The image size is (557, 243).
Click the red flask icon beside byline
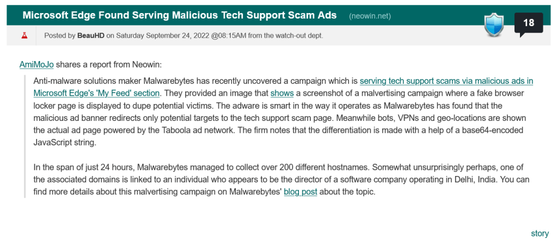[24, 35]
